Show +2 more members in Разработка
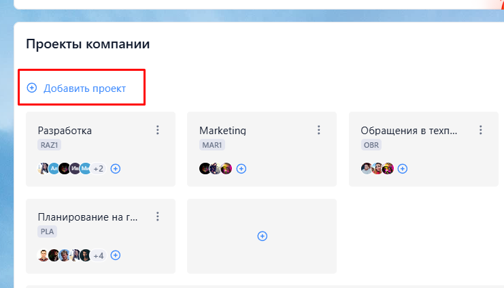 (x=99, y=169)
